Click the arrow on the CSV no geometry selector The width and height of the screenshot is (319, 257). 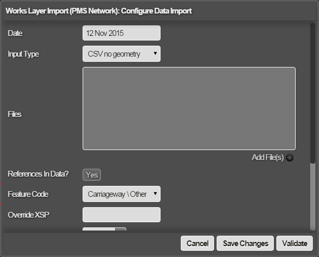click(x=155, y=53)
